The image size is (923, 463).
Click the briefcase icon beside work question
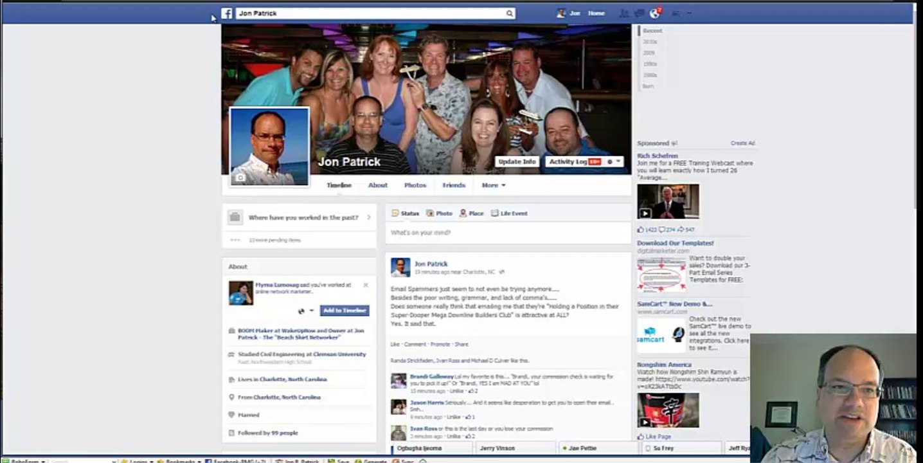click(235, 217)
